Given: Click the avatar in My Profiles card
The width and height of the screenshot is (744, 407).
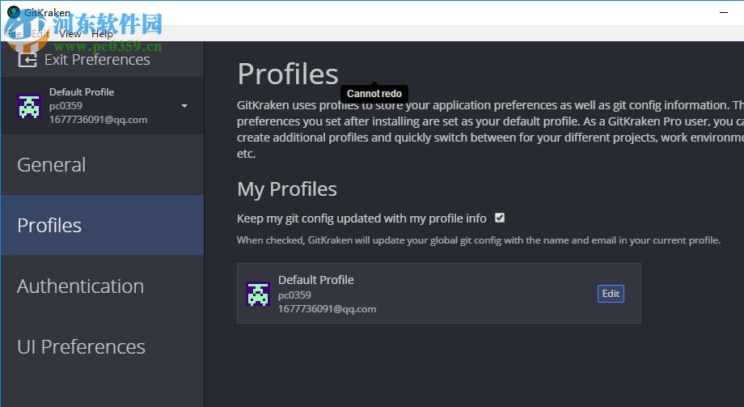Looking at the screenshot, I should coord(258,294).
